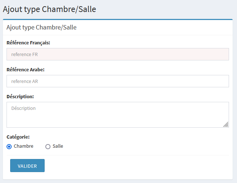The image size is (237, 183).
Task: Click the "Déscription:" field label
Action: point(20,96)
